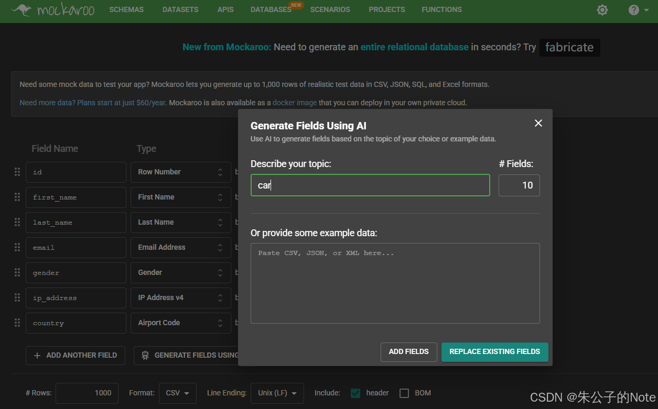Image resolution: width=658 pixels, height=409 pixels.
Task: Open the Last Name type selector
Action: pyautogui.click(x=181, y=222)
